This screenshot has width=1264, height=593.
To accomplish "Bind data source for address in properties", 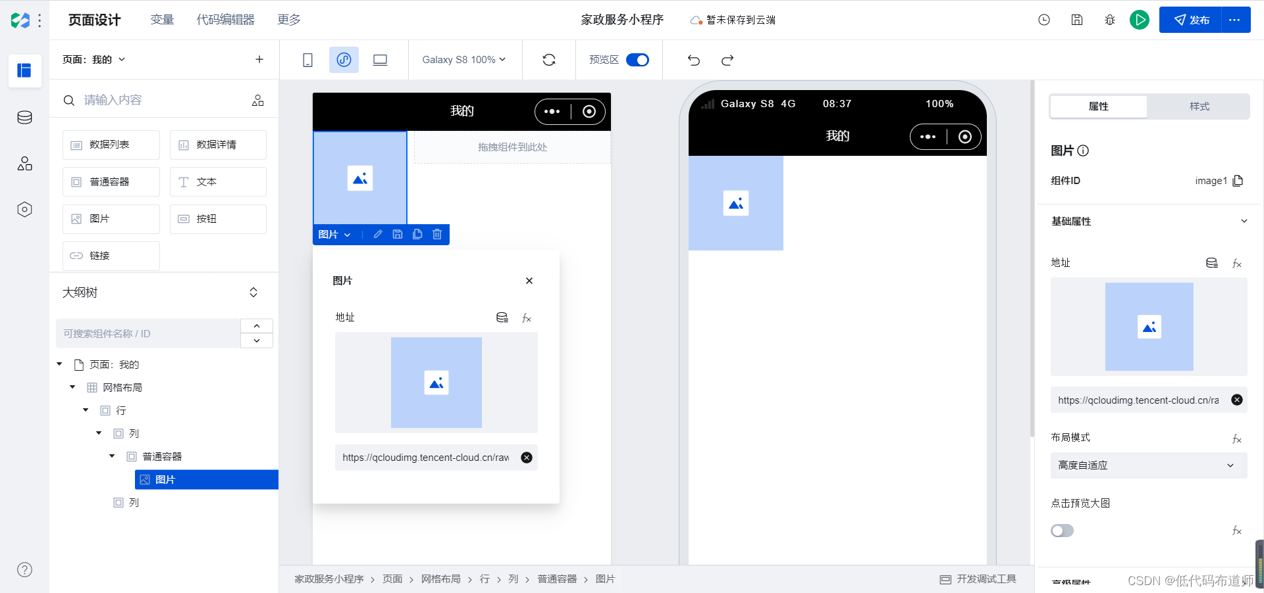I will (1212, 263).
